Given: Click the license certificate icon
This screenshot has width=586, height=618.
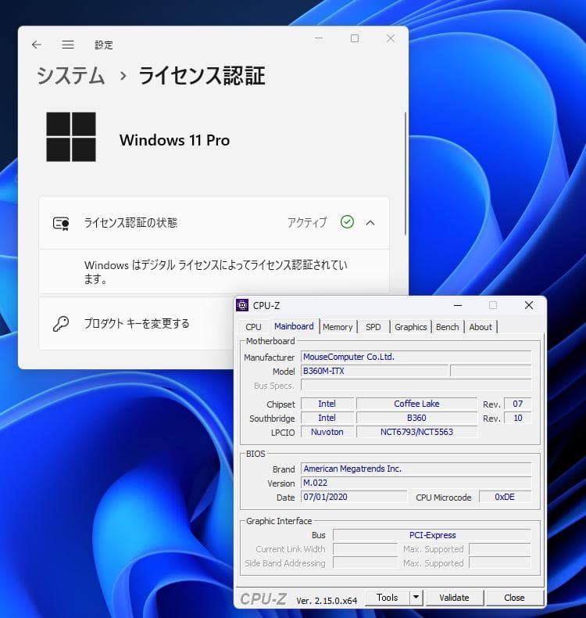Looking at the screenshot, I should tap(61, 223).
